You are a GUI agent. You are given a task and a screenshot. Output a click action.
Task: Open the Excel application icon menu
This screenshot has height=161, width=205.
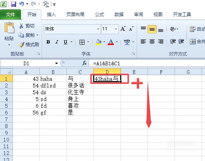[x=3, y=4]
